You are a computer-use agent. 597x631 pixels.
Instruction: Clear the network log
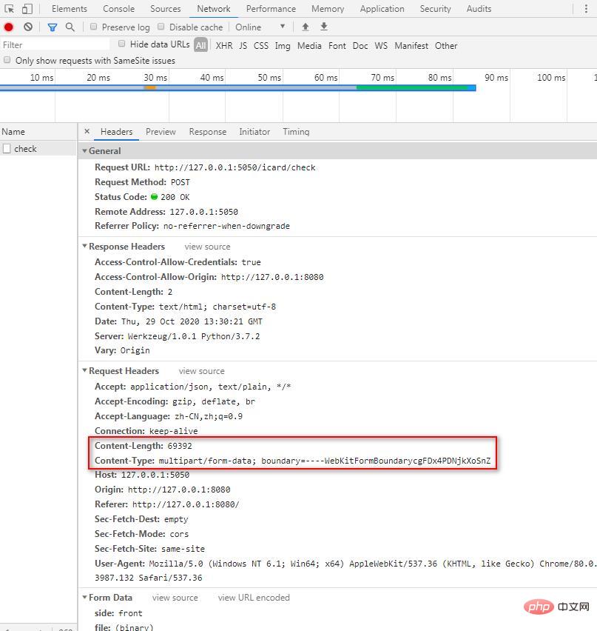point(27,27)
